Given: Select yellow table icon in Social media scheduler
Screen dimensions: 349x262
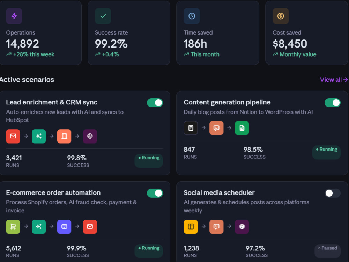Looking at the screenshot, I should (191, 227).
